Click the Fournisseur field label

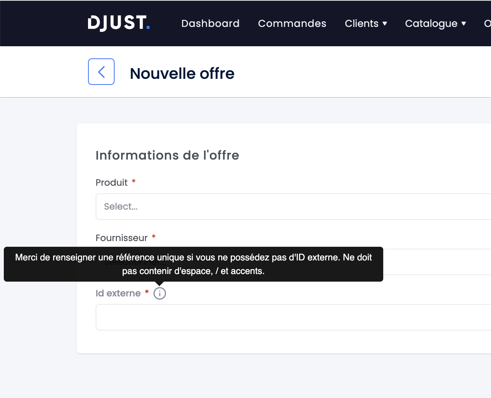point(121,238)
